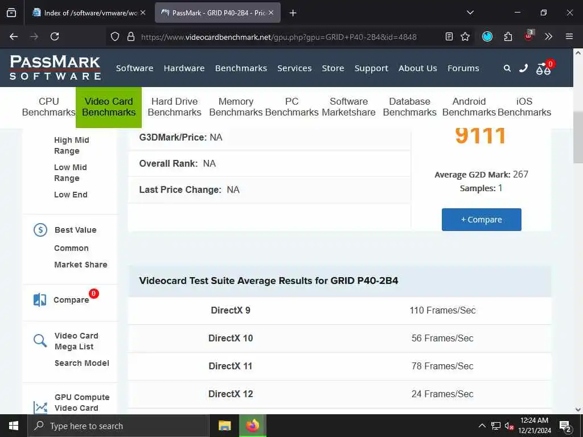
Task: Click the GPU Compute chart icon
Action: pyautogui.click(x=40, y=407)
